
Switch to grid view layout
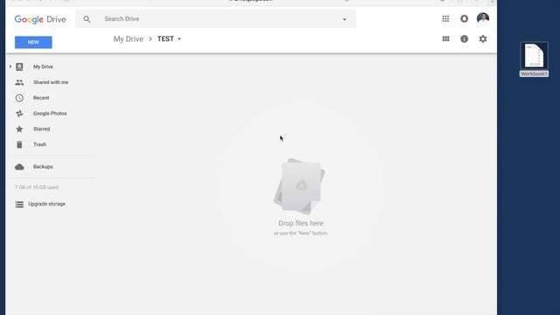[445, 38]
